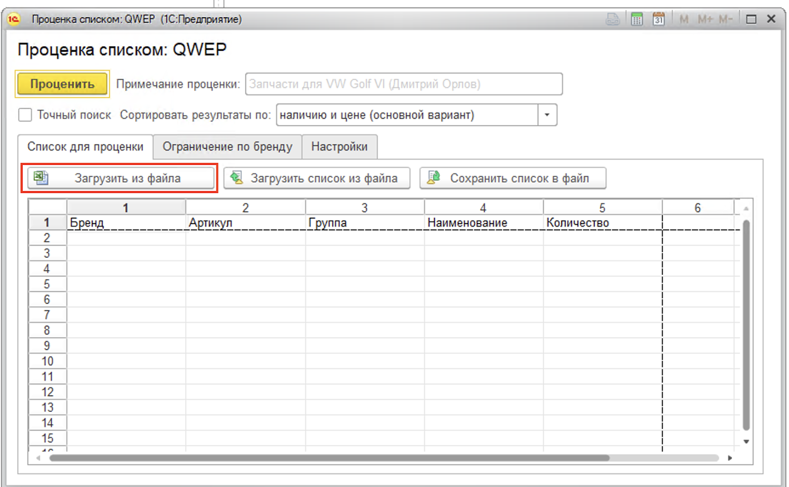Image resolution: width=789 pixels, height=487 pixels.
Task: Open the Настройки tab
Action: point(339,147)
